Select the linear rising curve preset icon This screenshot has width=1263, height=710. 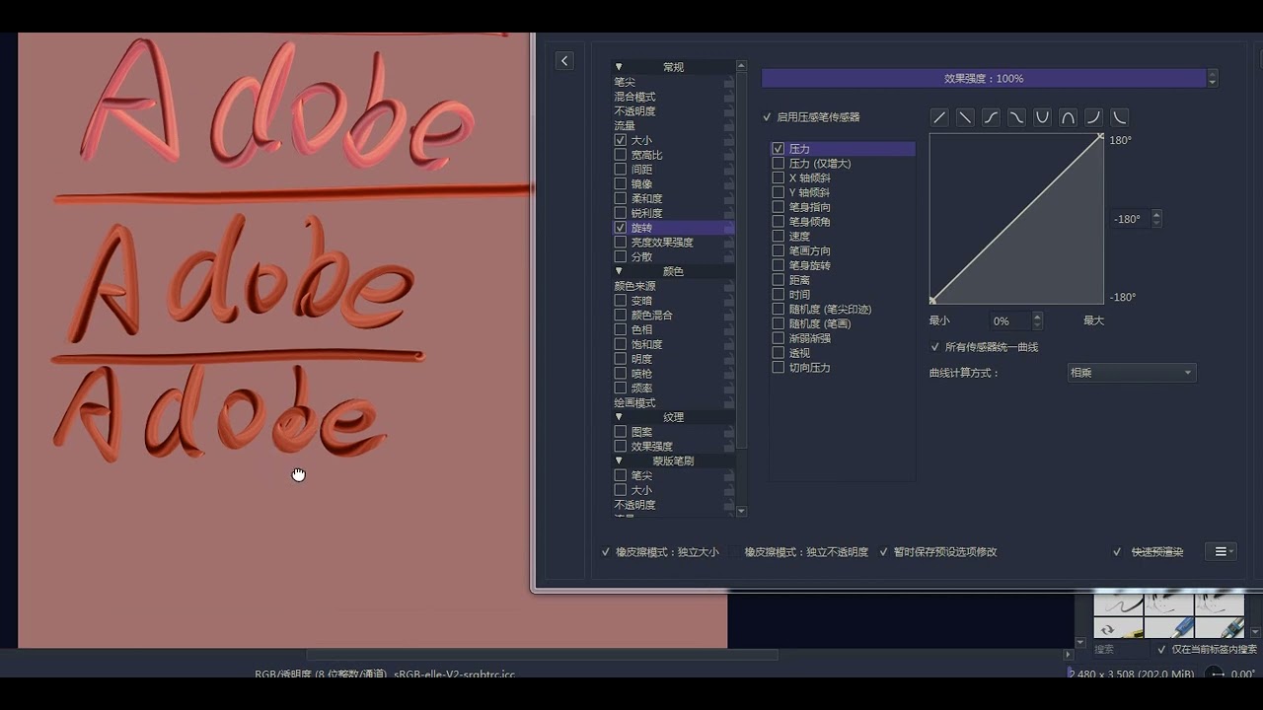(x=939, y=117)
